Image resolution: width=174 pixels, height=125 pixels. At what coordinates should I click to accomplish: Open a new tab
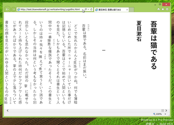tap(132, 10)
